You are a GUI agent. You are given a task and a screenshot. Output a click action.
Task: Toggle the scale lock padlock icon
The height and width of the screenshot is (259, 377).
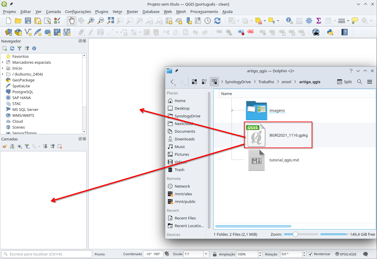tap(215, 254)
